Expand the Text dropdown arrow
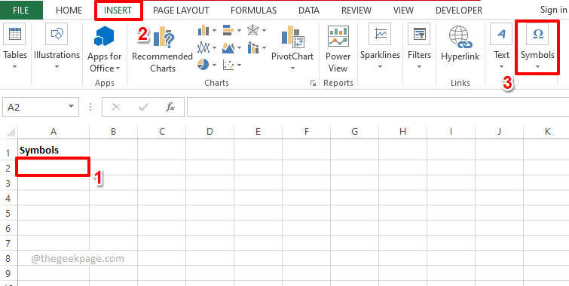This screenshot has height=286, width=569. pos(501,67)
